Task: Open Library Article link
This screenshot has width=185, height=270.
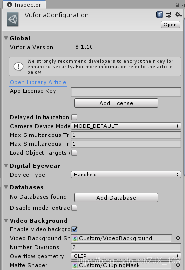Action: pyautogui.click(x=38, y=82)
